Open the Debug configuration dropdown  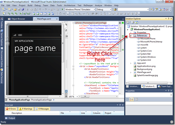click(x=111, y=9)
